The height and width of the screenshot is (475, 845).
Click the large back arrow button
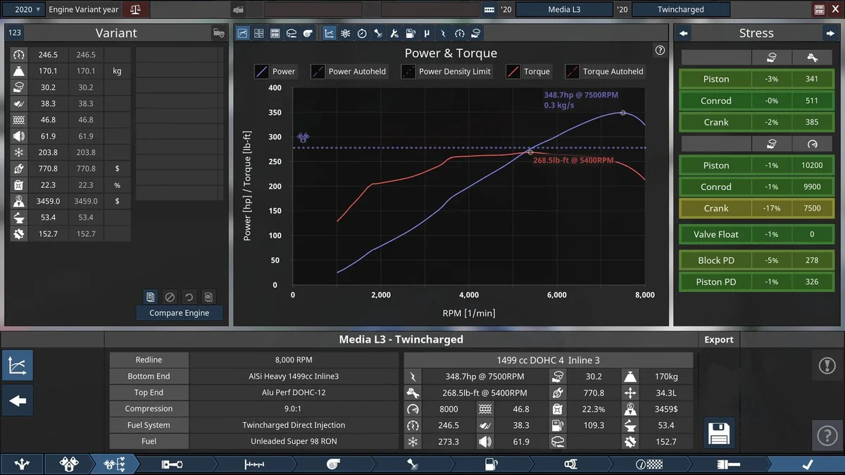click(18, 400)
